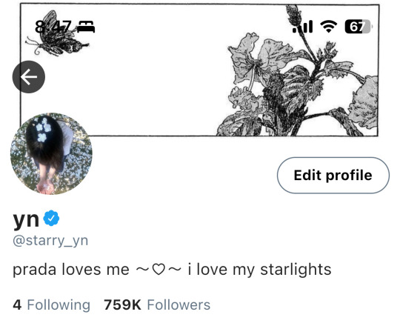400x323 pixels.
Task: Tap the back arrow button
Action: point(29,77)
